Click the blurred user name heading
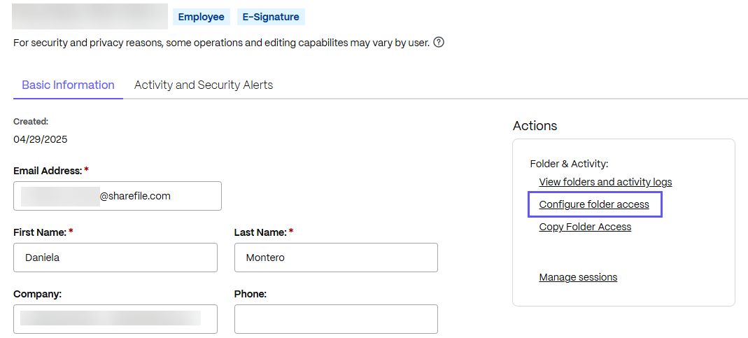 click(x=90, y=17)
